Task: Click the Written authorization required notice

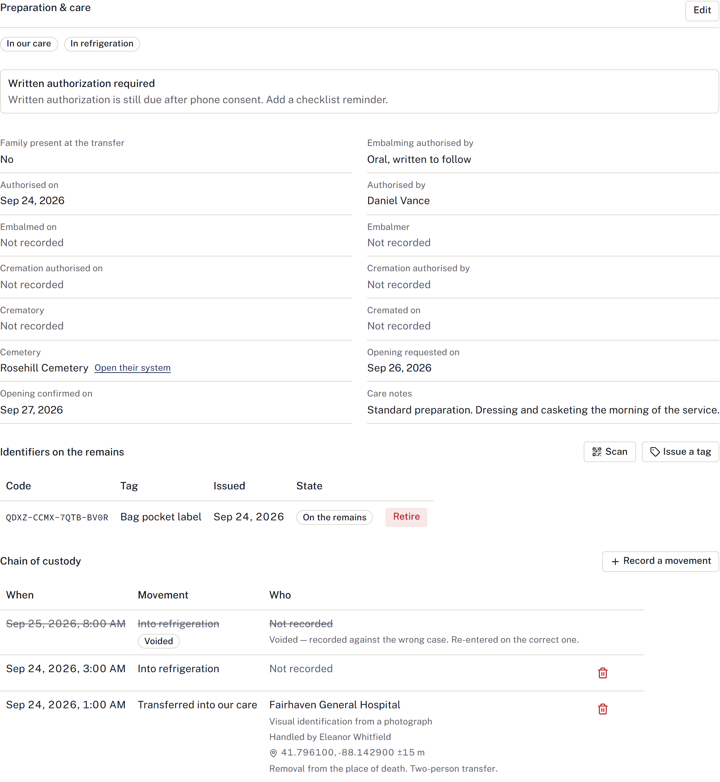Action: [359, 91]
